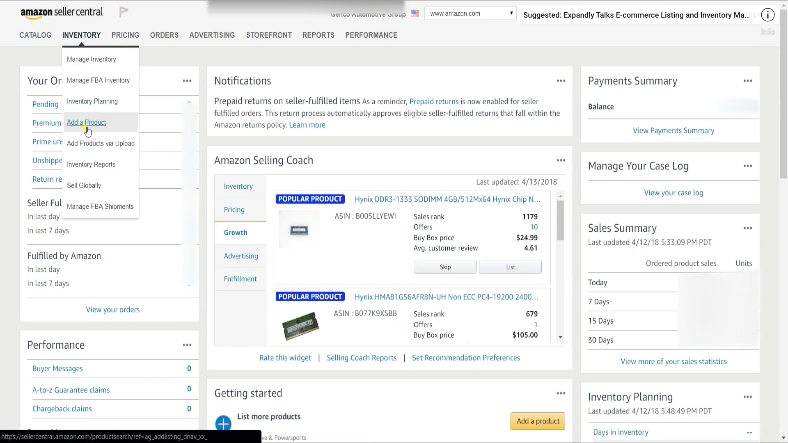Open Chargeback claims link
This screenshot has height=443, width=788.
pyautogui.click(x=62, y=409)
